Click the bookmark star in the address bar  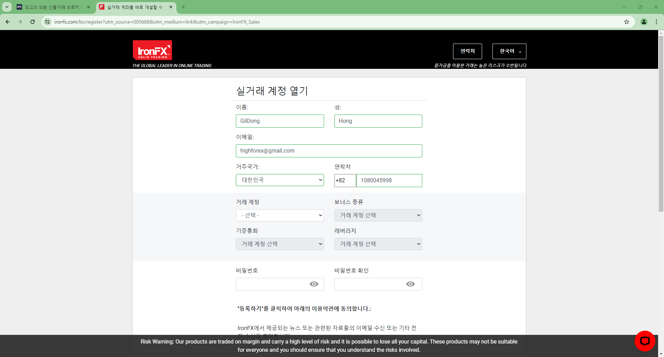[x=627, y=21]
